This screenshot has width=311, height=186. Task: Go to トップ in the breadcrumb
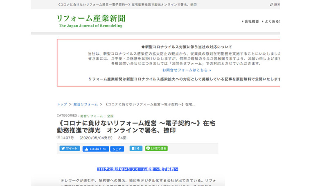[62, 104]
